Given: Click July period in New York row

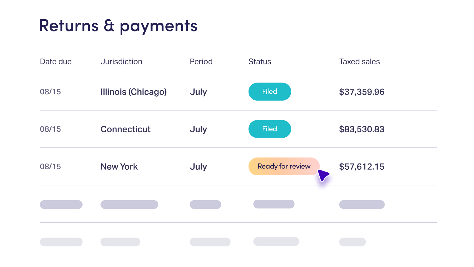Looking at the screenshot, I should point(198,167).
